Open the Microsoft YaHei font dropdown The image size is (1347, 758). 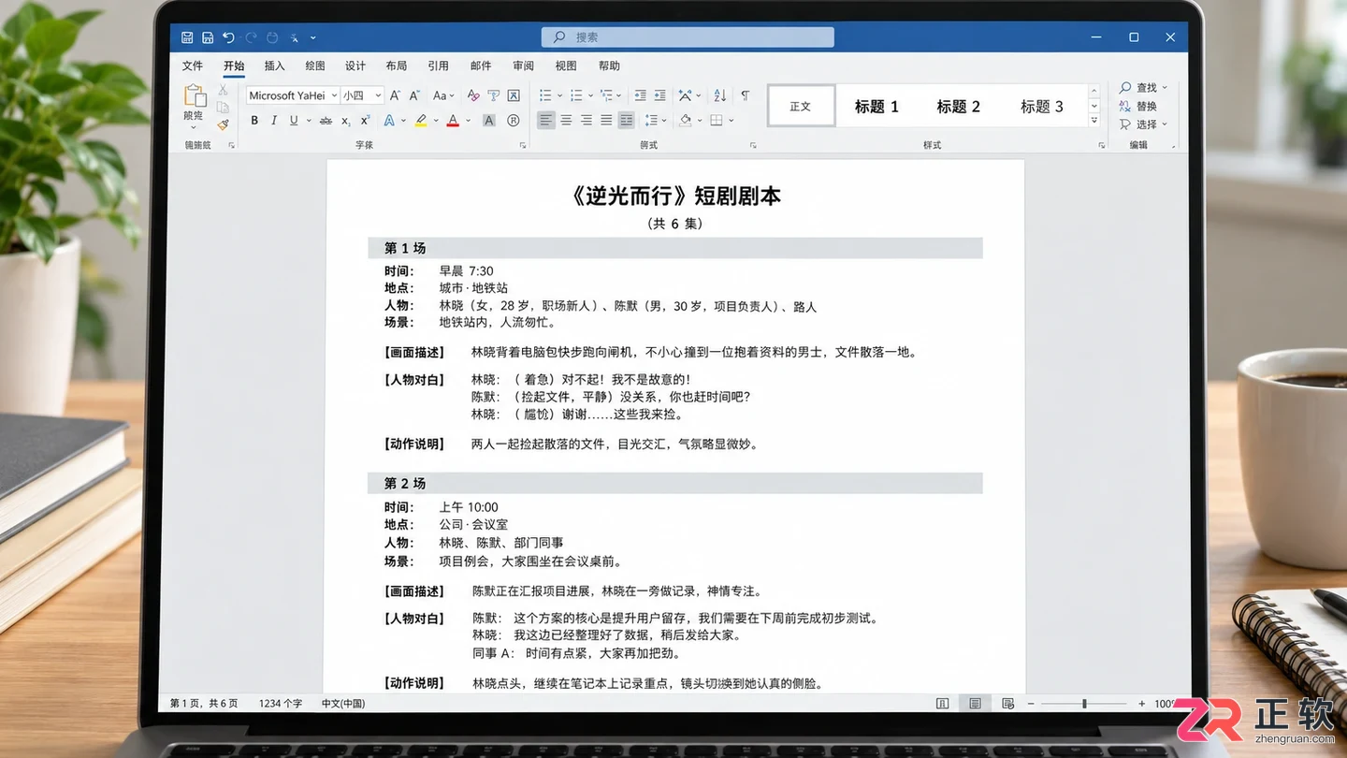pos(333,95)
